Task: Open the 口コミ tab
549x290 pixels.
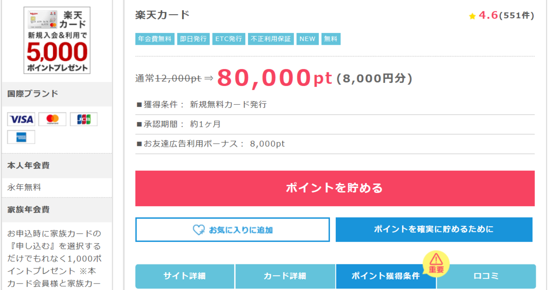Action: tap(485, 276)
